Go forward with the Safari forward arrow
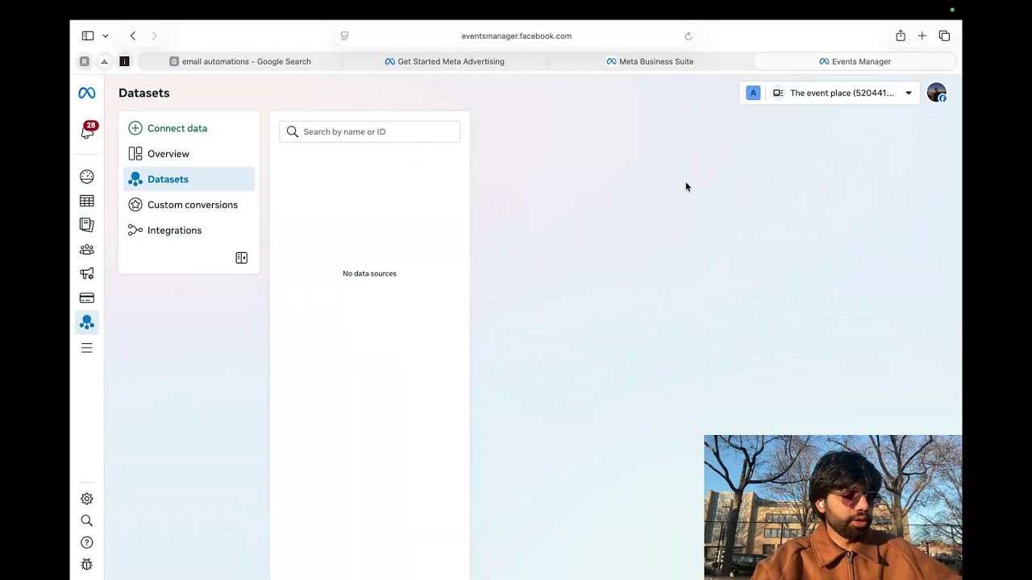 (154, 35)
